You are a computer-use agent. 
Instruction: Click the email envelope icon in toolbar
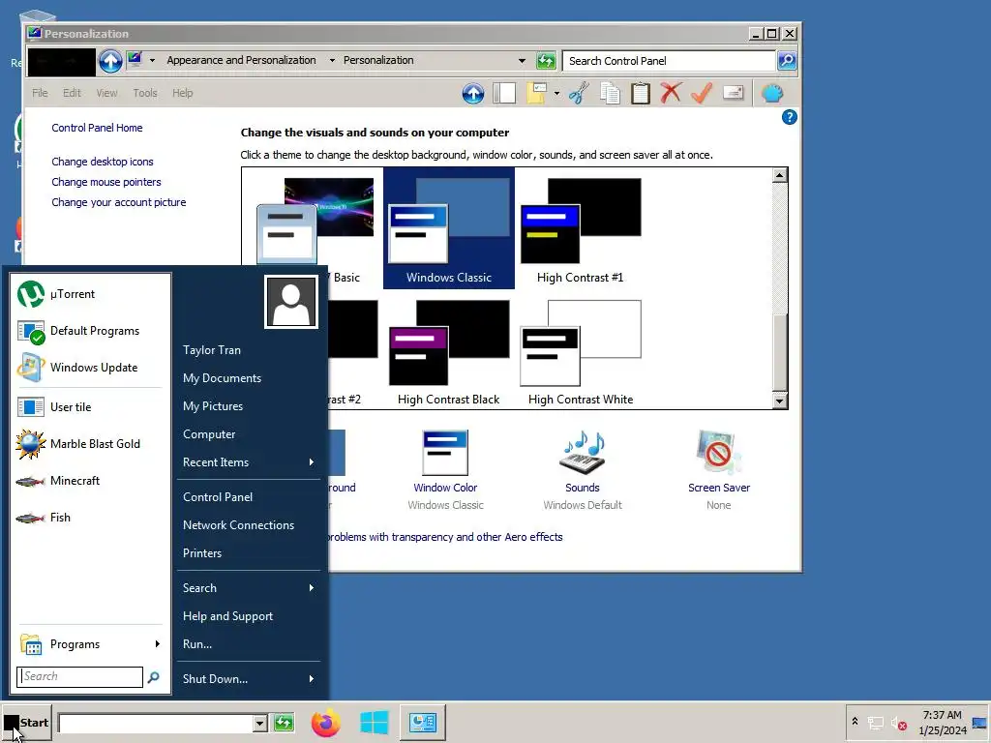point(733,94)
